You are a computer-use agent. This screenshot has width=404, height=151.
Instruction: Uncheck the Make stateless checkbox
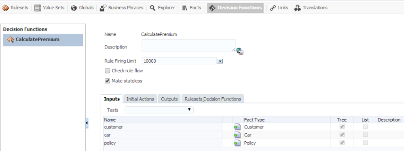[x=108, y=81]
